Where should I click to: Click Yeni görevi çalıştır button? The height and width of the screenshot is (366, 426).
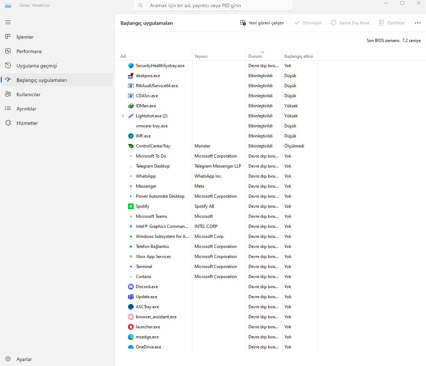tap(262, 23)
